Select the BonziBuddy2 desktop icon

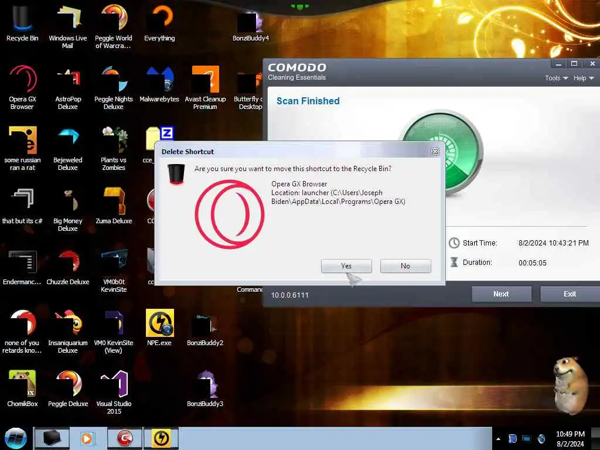205,329
